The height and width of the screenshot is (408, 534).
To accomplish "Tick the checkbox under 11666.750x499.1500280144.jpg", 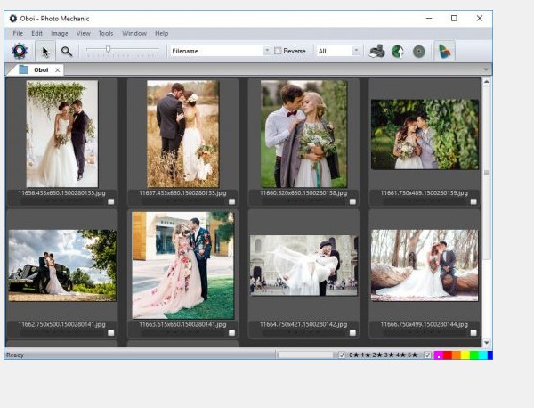I will pyautogui.click(x=473, y=333).
